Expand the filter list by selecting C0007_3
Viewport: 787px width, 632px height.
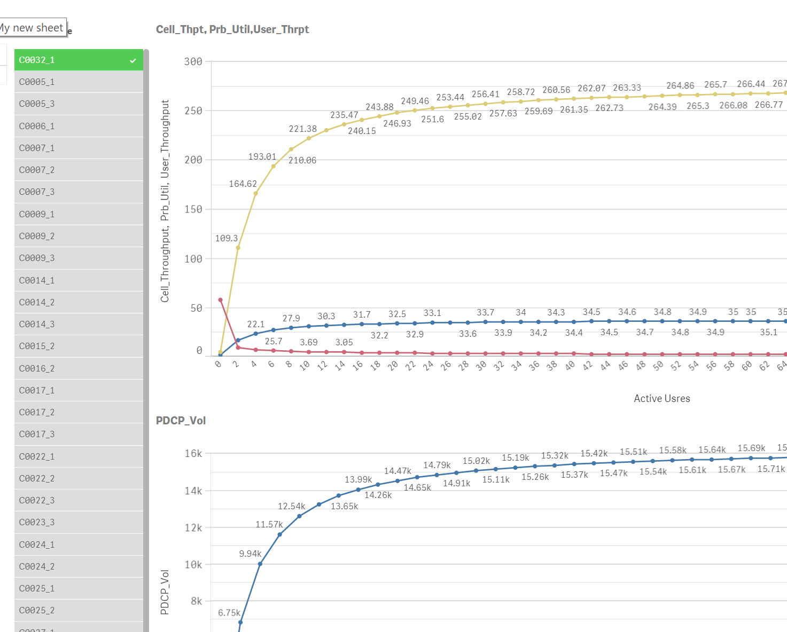click(64, 192)
